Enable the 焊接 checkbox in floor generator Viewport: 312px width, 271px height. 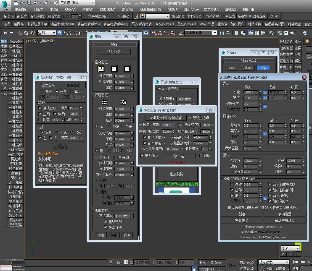232,184
